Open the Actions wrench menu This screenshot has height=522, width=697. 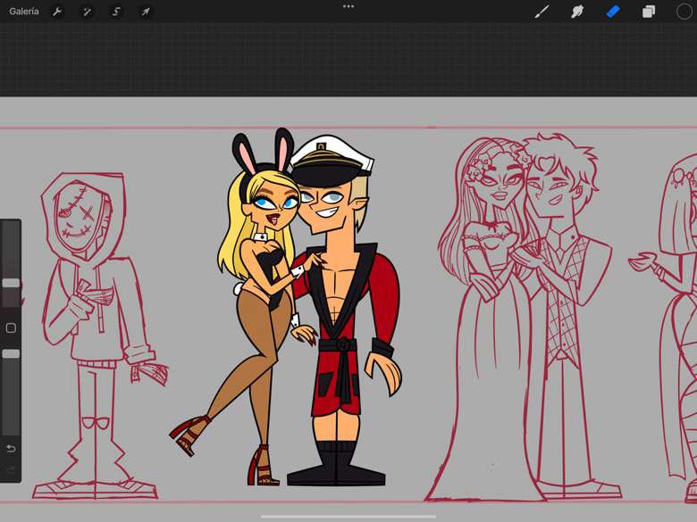click(x=57, y=12)
